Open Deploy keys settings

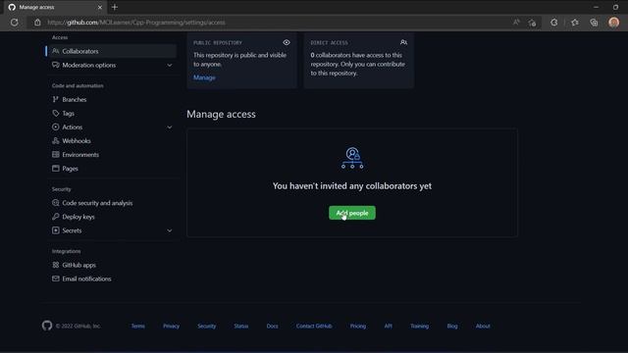pyautogui.click(x=78, y=217)
